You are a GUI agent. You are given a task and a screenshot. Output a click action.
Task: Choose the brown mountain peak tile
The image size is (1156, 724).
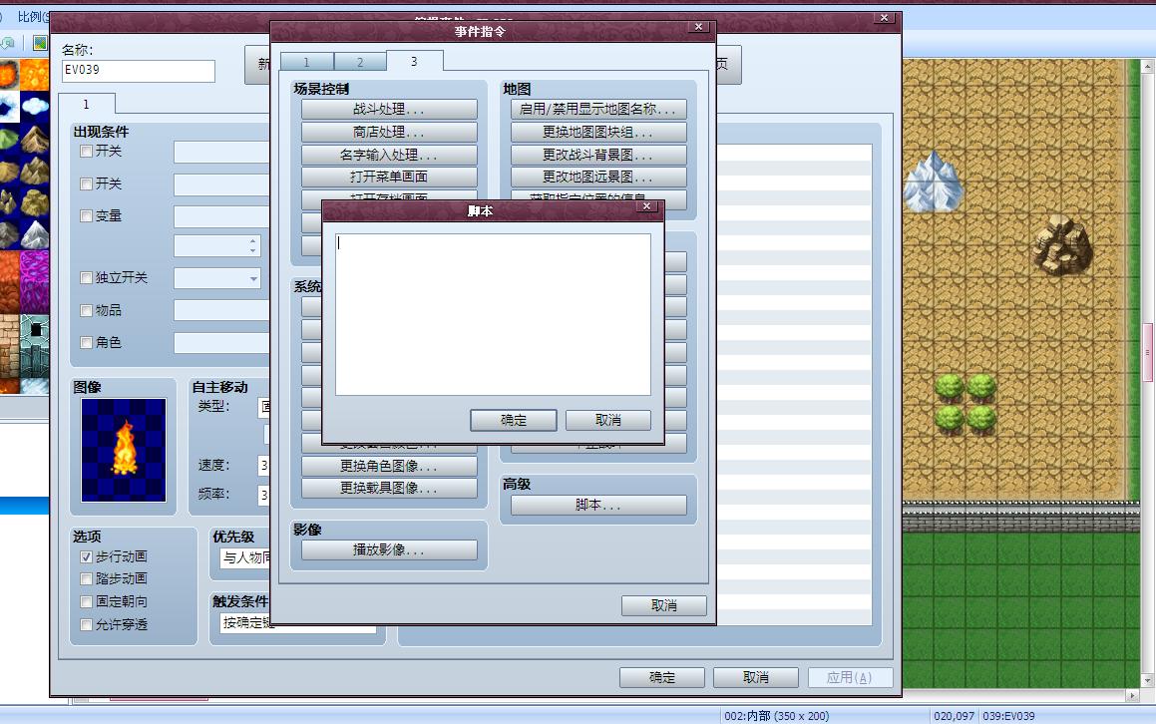35,138
